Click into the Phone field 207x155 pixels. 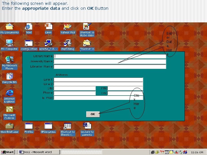coord(74,93)
